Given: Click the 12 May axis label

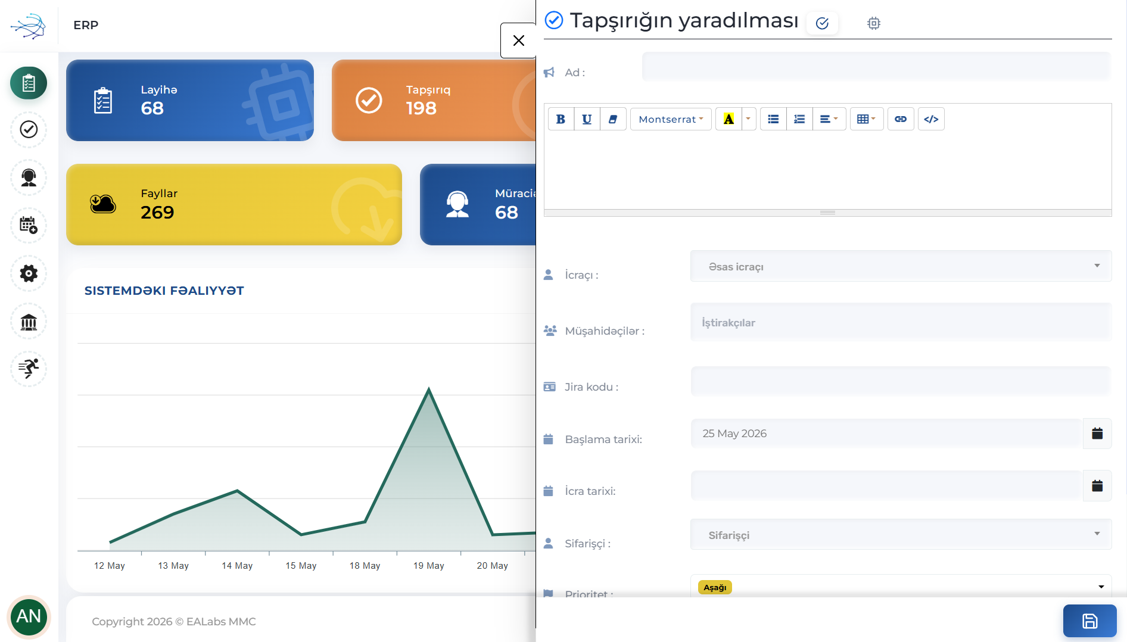Looking at the screenshot, I should pos(110,566).
